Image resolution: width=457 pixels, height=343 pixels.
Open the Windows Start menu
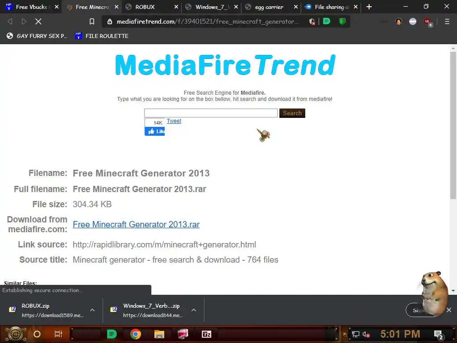point(16,334)
